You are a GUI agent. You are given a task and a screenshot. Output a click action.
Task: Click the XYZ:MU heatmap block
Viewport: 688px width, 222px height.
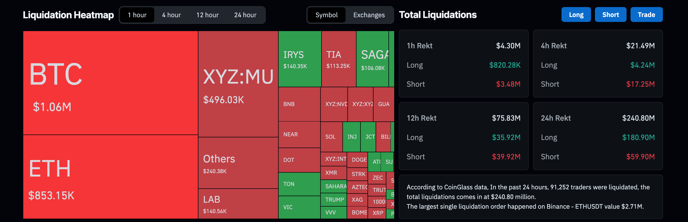click(x=238, y=84)
